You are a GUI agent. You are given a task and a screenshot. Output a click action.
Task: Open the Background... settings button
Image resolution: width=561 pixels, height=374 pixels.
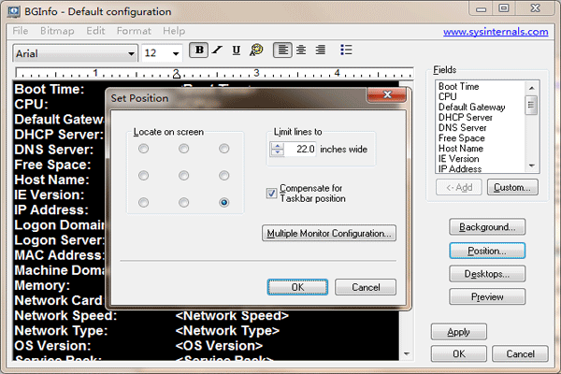(x=487, y=227)
